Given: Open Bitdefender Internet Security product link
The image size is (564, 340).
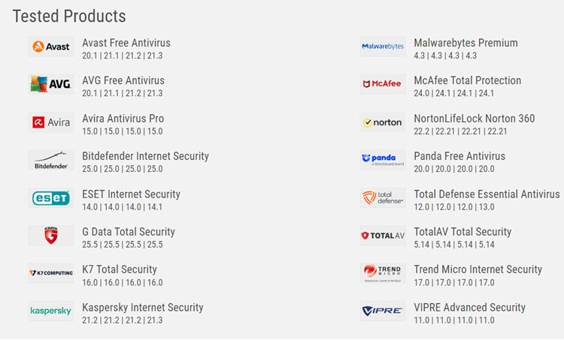Looking at the screenshot, I should (145, 156).
